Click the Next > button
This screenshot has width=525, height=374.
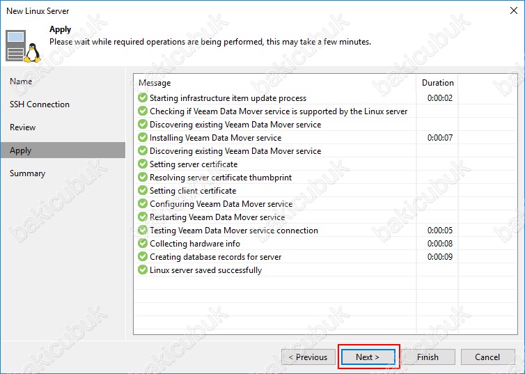click(368, 357)
